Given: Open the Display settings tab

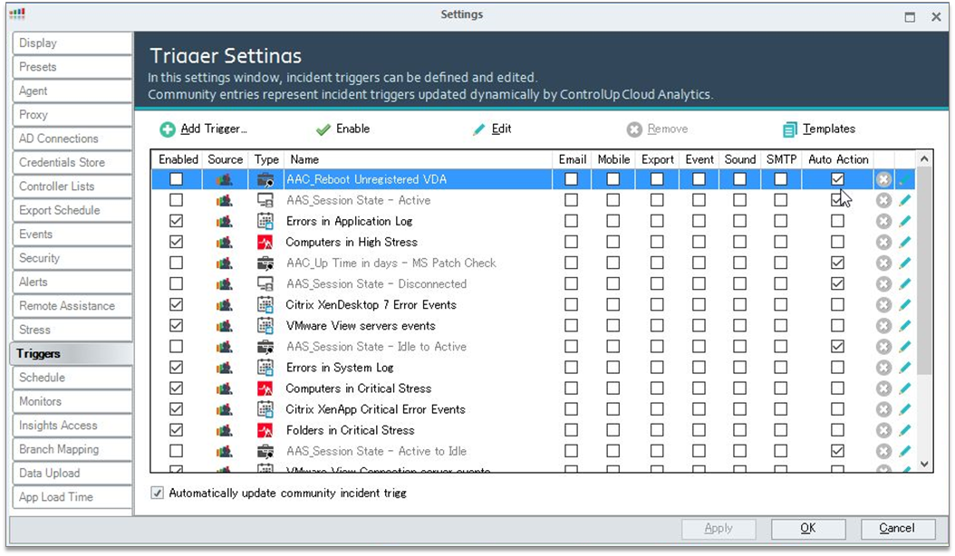Looking at the screenshot, I should (72, 43).
